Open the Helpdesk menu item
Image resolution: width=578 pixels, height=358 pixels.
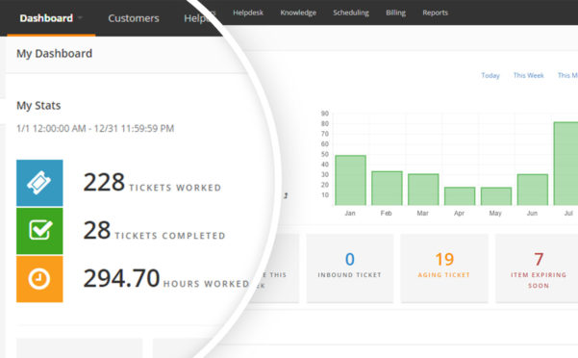248,13
